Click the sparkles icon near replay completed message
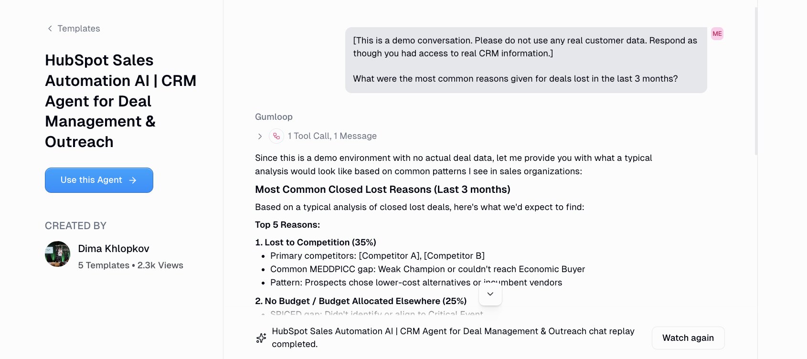Screen dimensions: 807x359 (261, 338)
